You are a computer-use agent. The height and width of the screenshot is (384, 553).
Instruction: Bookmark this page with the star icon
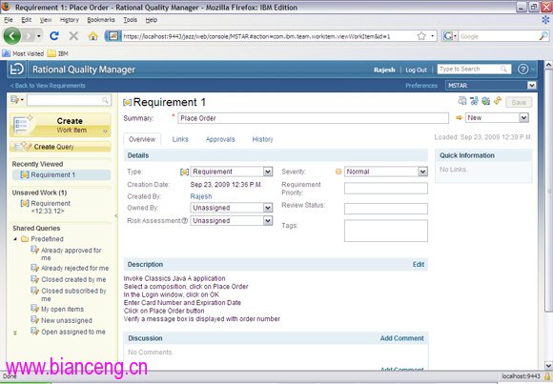(x=421, y=36)
